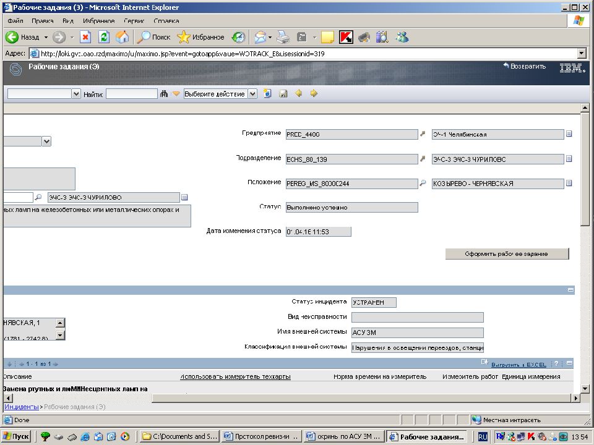Click in the Найти search field
Viewport: 594px width, 445px height.
pyautogui.click(x=131, y=94)
